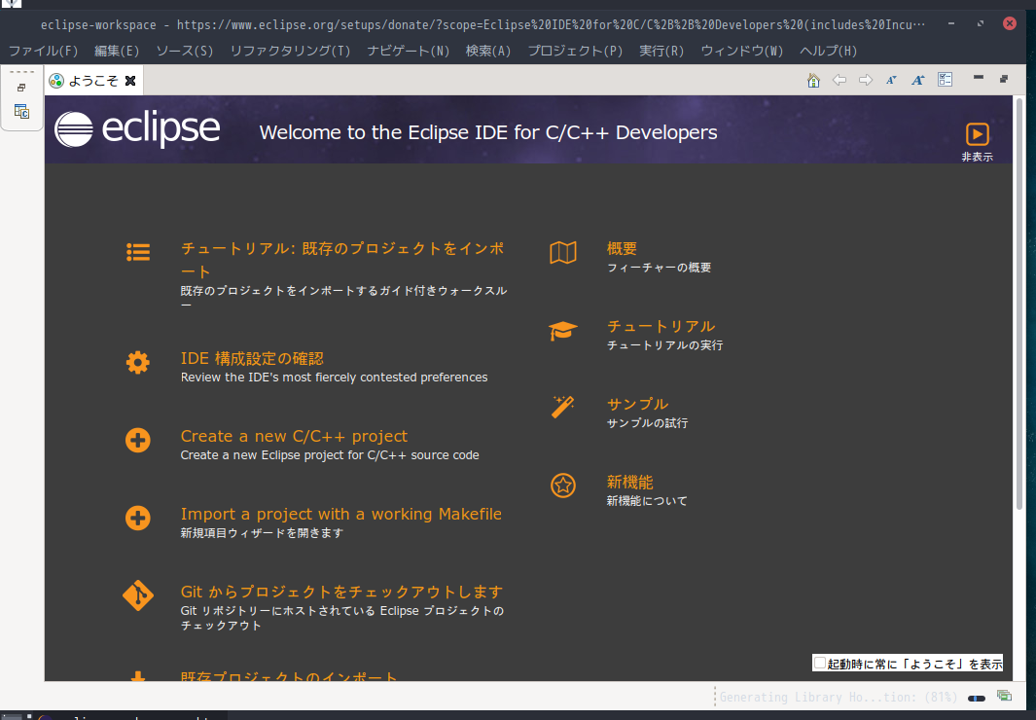The height and width of the screenshot is (720, 1036).
Task: Click the map icon next to 概要
Action: tap(563, 252)
